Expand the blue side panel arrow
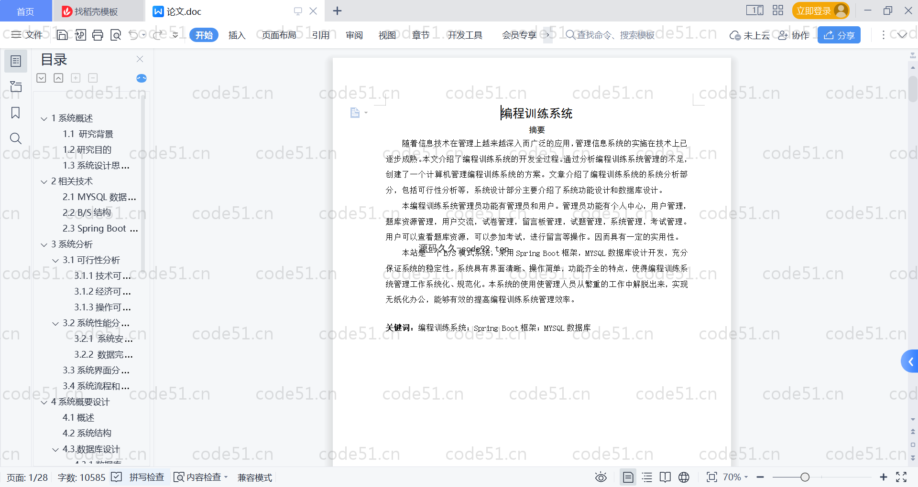The height and width of the screenshot is (487, 918). (910, 361)
